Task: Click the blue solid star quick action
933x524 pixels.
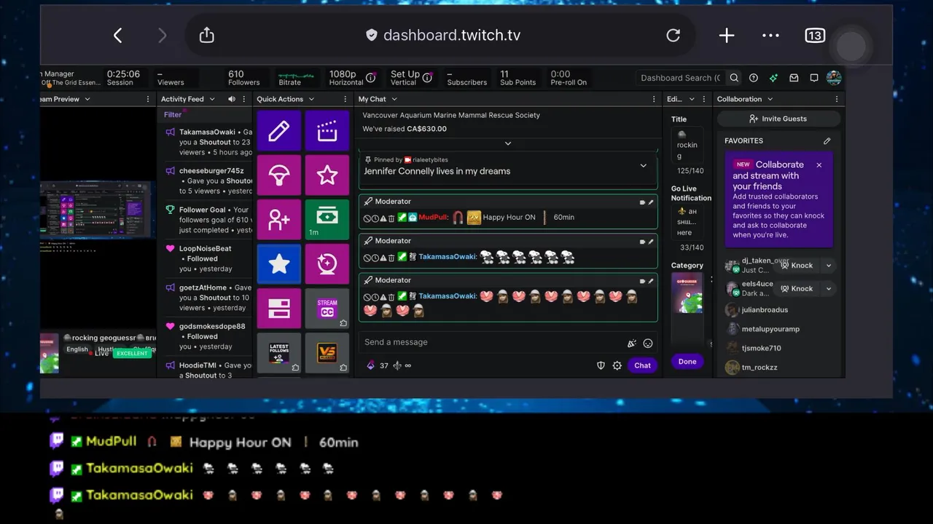Action: [x=279, y=264]
